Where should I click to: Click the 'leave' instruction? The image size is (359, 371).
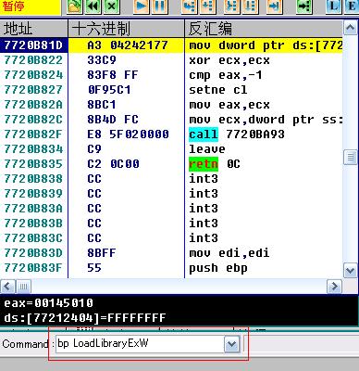[207, 149]
